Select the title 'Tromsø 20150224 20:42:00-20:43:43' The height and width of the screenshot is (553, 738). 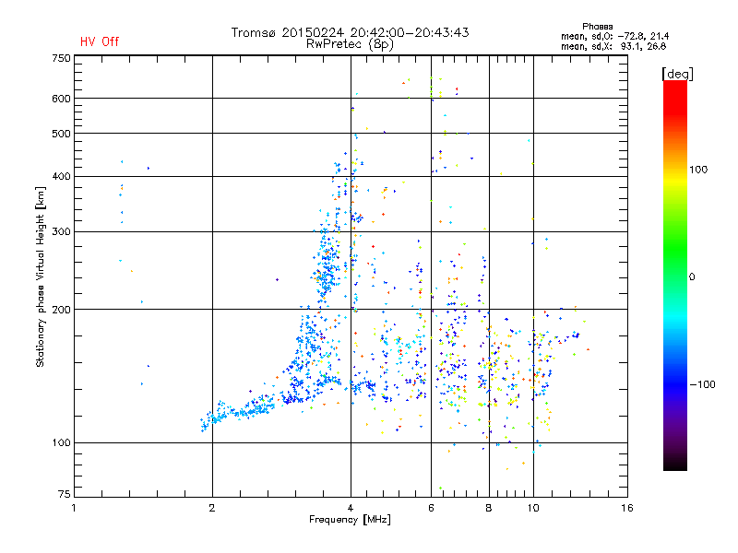tap(350, 32)
